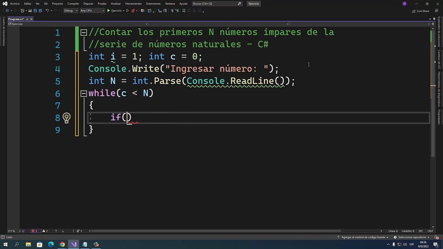
Task: Open the Depurar menu
Action: tap(88, 4)
